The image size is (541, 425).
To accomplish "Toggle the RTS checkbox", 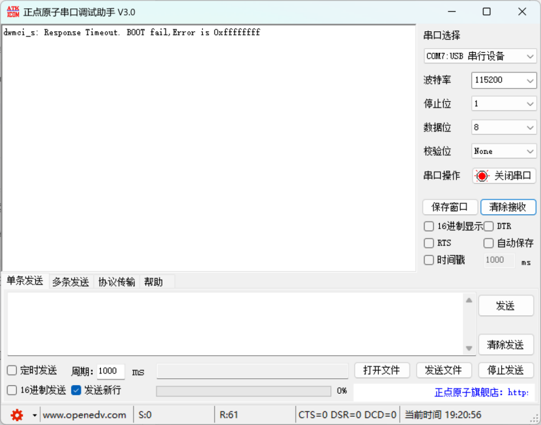I will click(x=429, y=243).
